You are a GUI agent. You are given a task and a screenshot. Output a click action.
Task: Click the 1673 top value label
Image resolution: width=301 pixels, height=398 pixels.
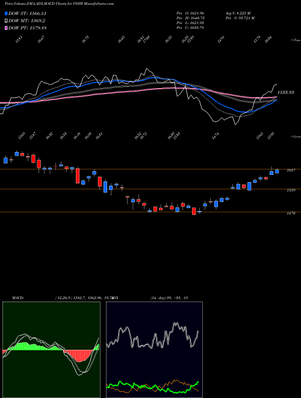(85, 39)
